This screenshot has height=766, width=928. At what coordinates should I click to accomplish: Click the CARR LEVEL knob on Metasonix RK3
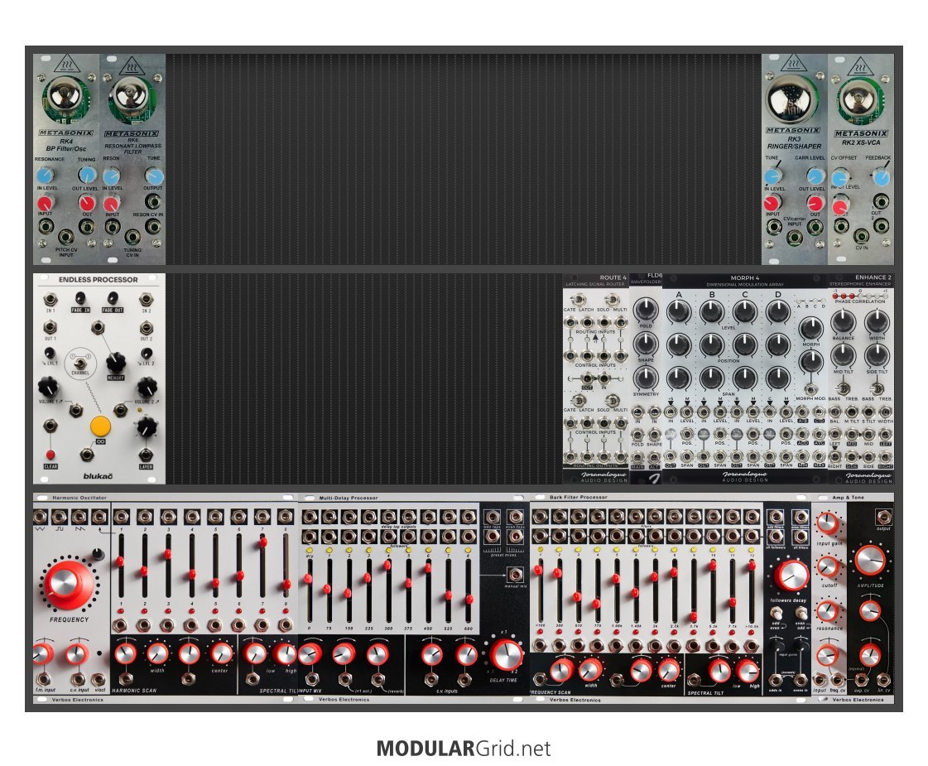815,176
